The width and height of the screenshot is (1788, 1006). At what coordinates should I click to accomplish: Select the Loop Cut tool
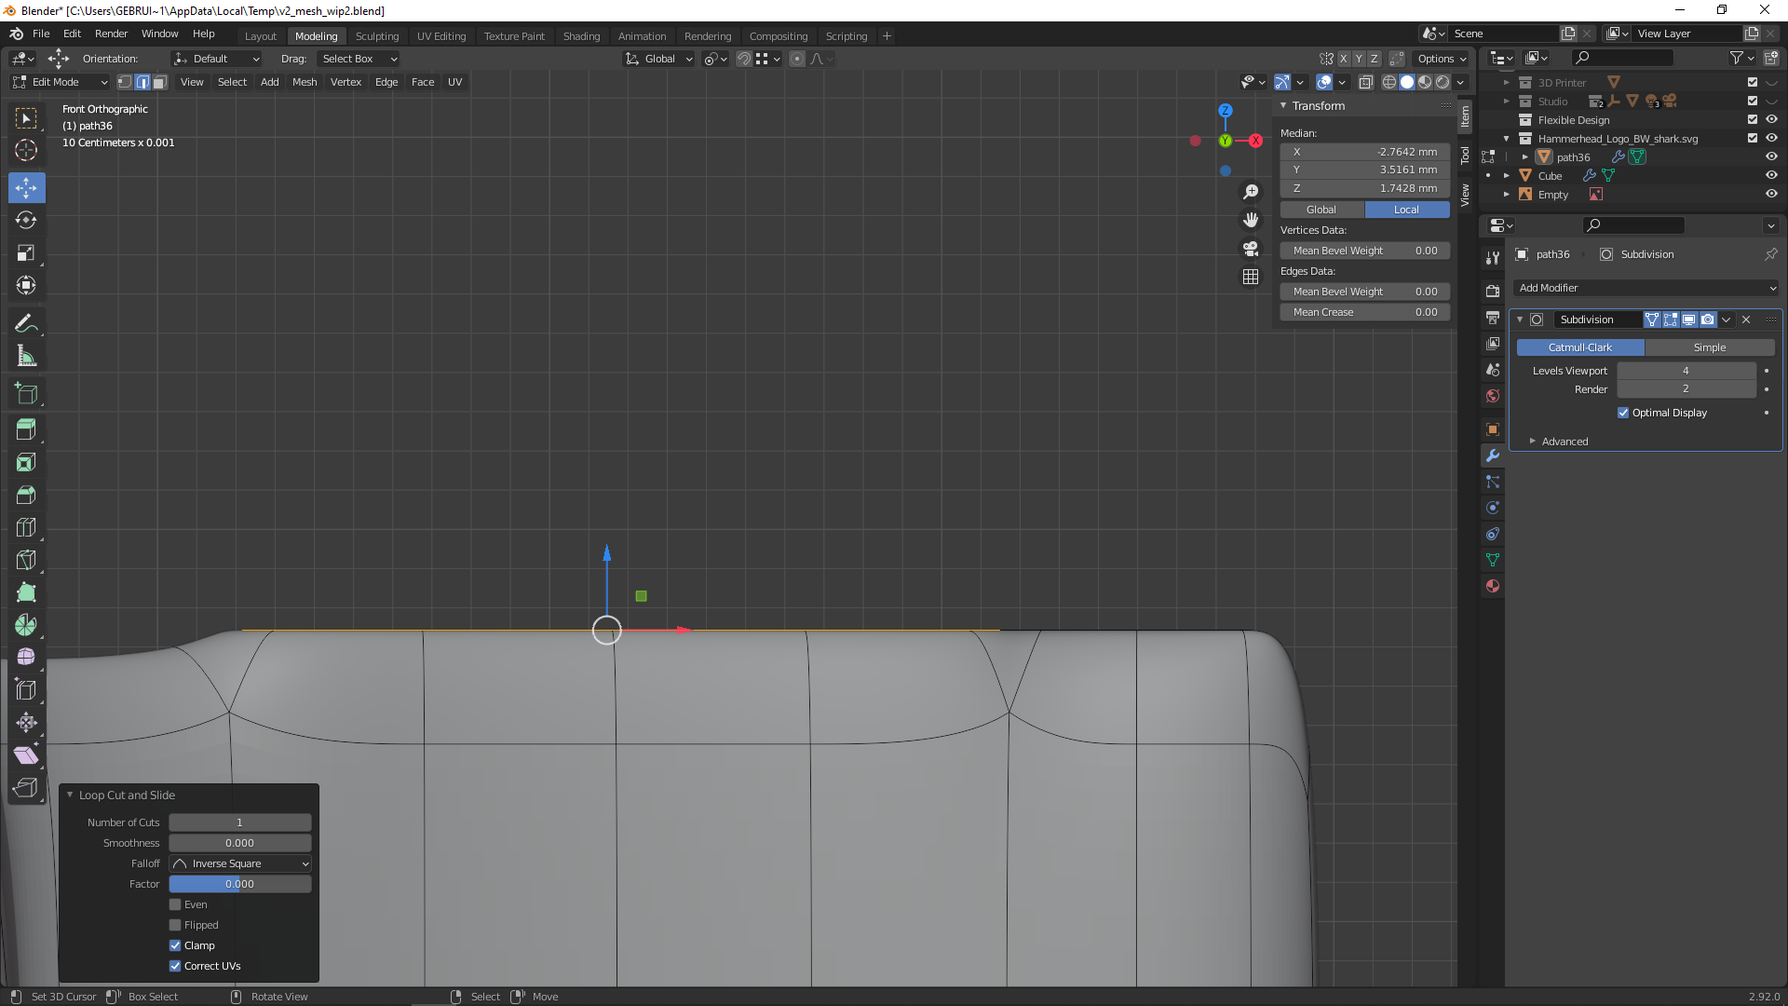[x=26, y=527]
